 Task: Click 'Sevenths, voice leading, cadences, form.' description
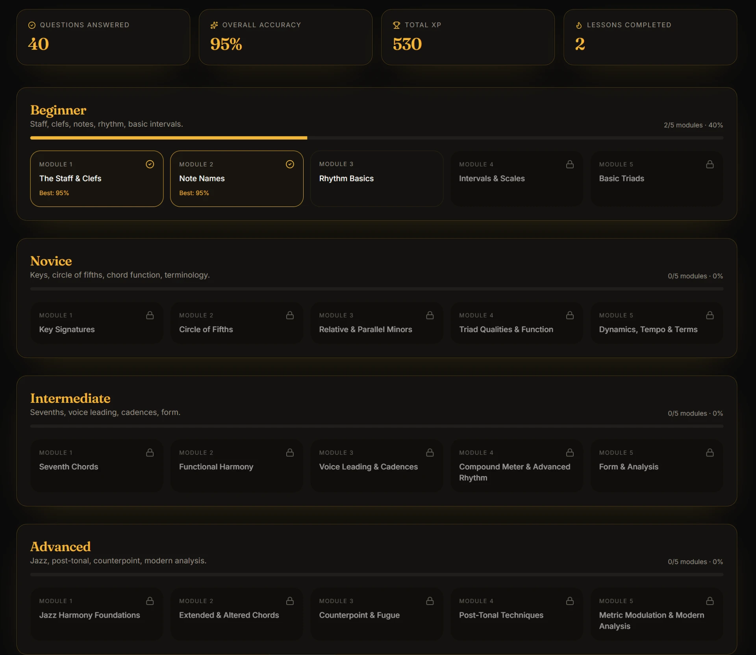click(x=105, y=412)
